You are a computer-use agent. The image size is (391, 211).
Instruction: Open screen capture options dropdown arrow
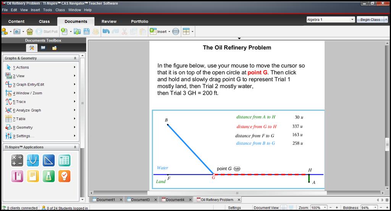[x=23, y=32]
